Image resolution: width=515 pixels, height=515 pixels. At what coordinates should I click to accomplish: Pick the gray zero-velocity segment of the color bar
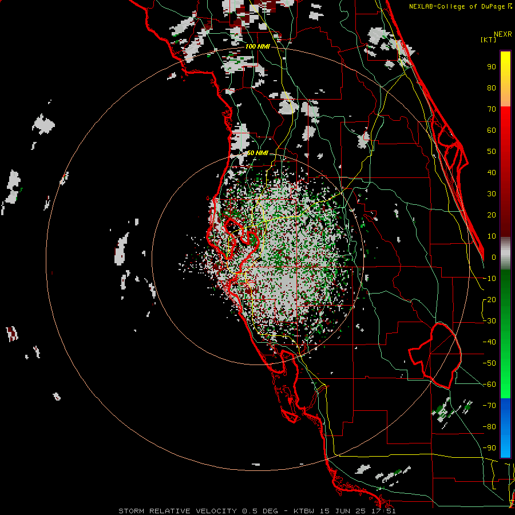click(505, 253)
